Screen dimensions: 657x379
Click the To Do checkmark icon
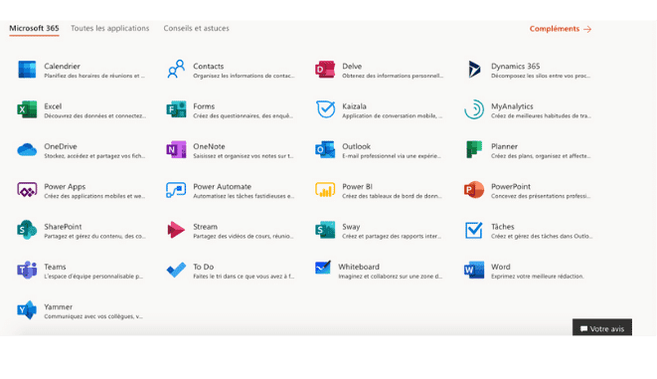[176, 270]
